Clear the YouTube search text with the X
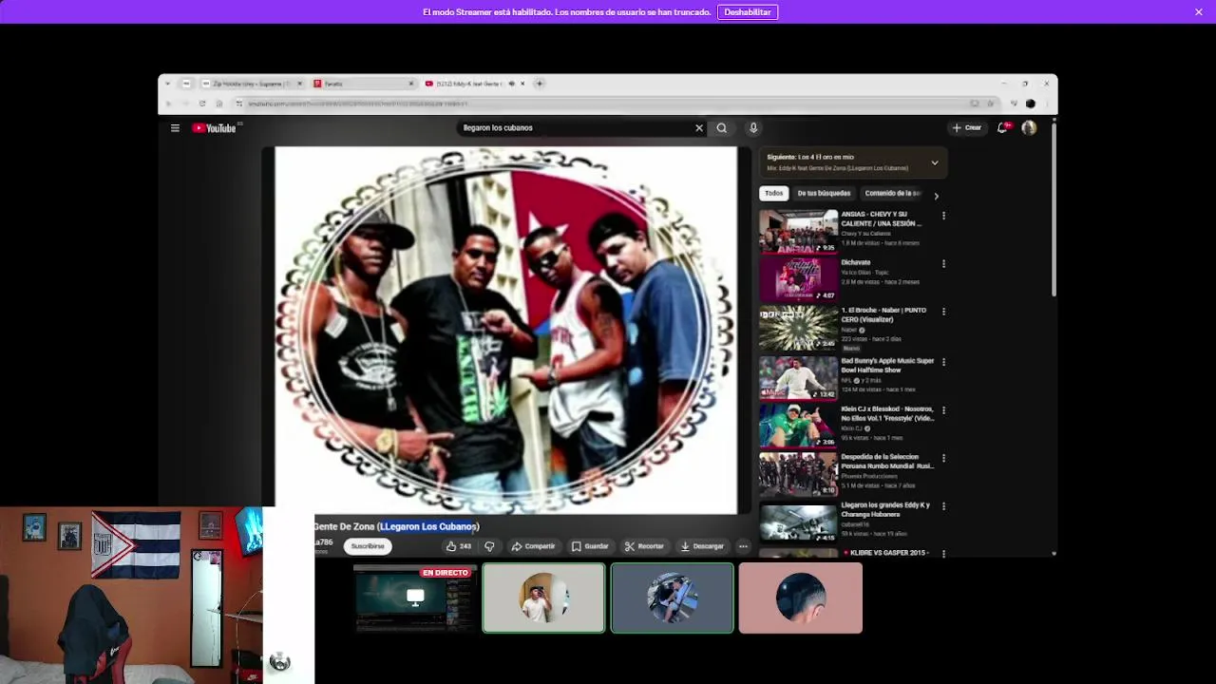Image resolution: width=1216 pixels, height=684 pixels. coord(699,127)
